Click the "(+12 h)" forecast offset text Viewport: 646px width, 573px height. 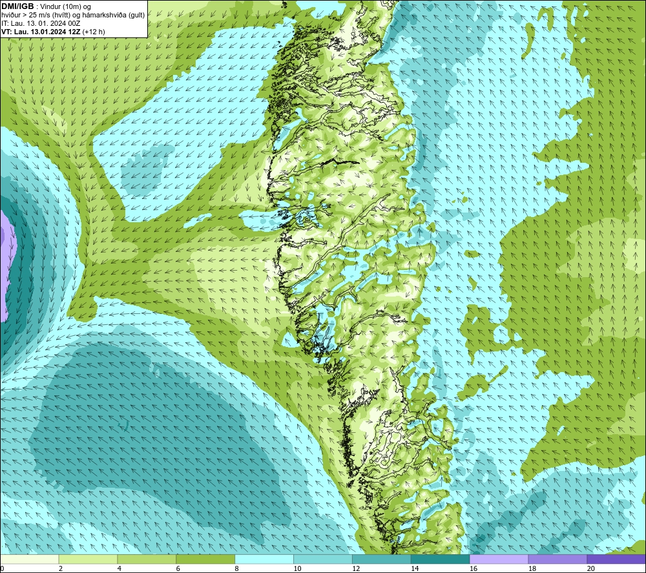[94, 32]
